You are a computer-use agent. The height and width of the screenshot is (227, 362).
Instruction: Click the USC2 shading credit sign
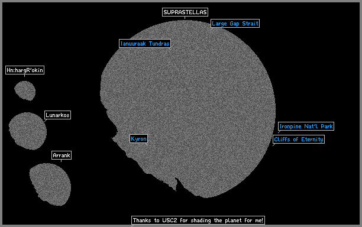pos(198,220)
